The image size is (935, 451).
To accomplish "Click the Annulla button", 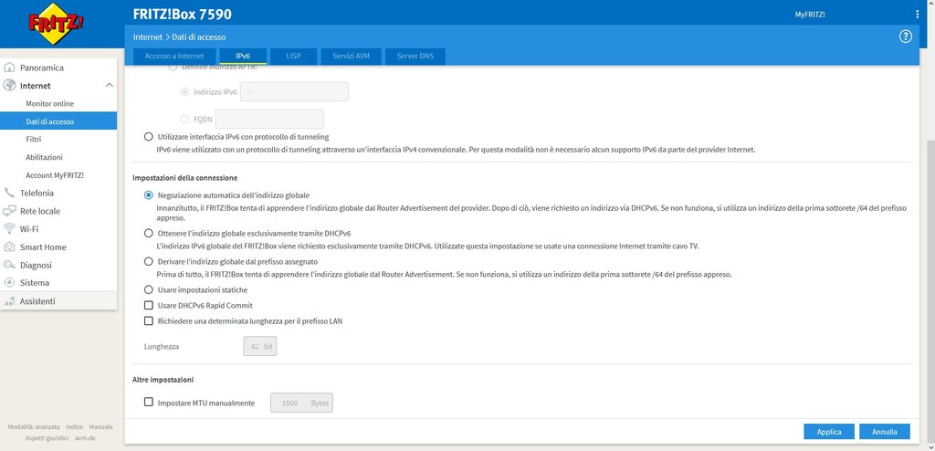I will pyautogui.click(x=885, y=431).
